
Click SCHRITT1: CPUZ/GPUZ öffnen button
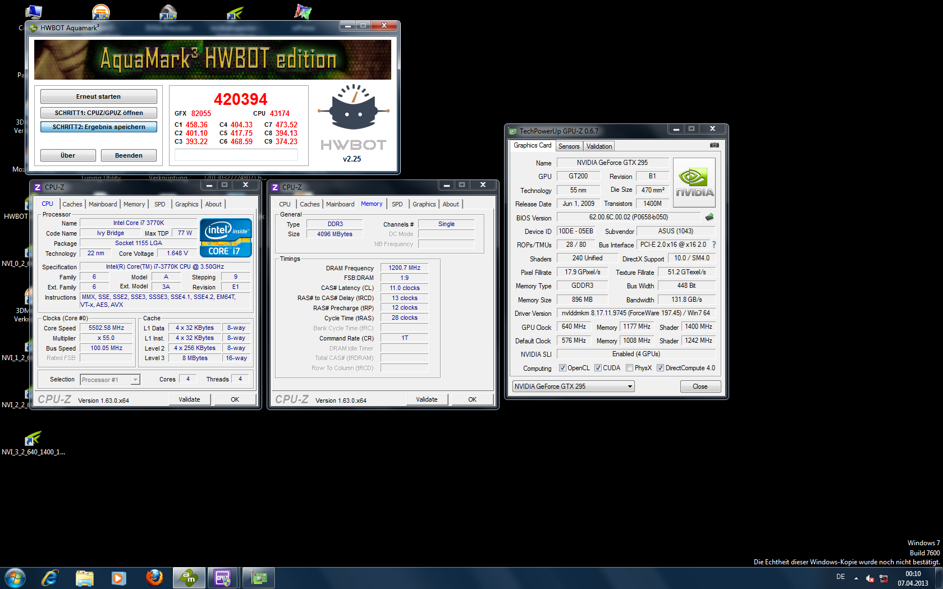coord(98,113)
